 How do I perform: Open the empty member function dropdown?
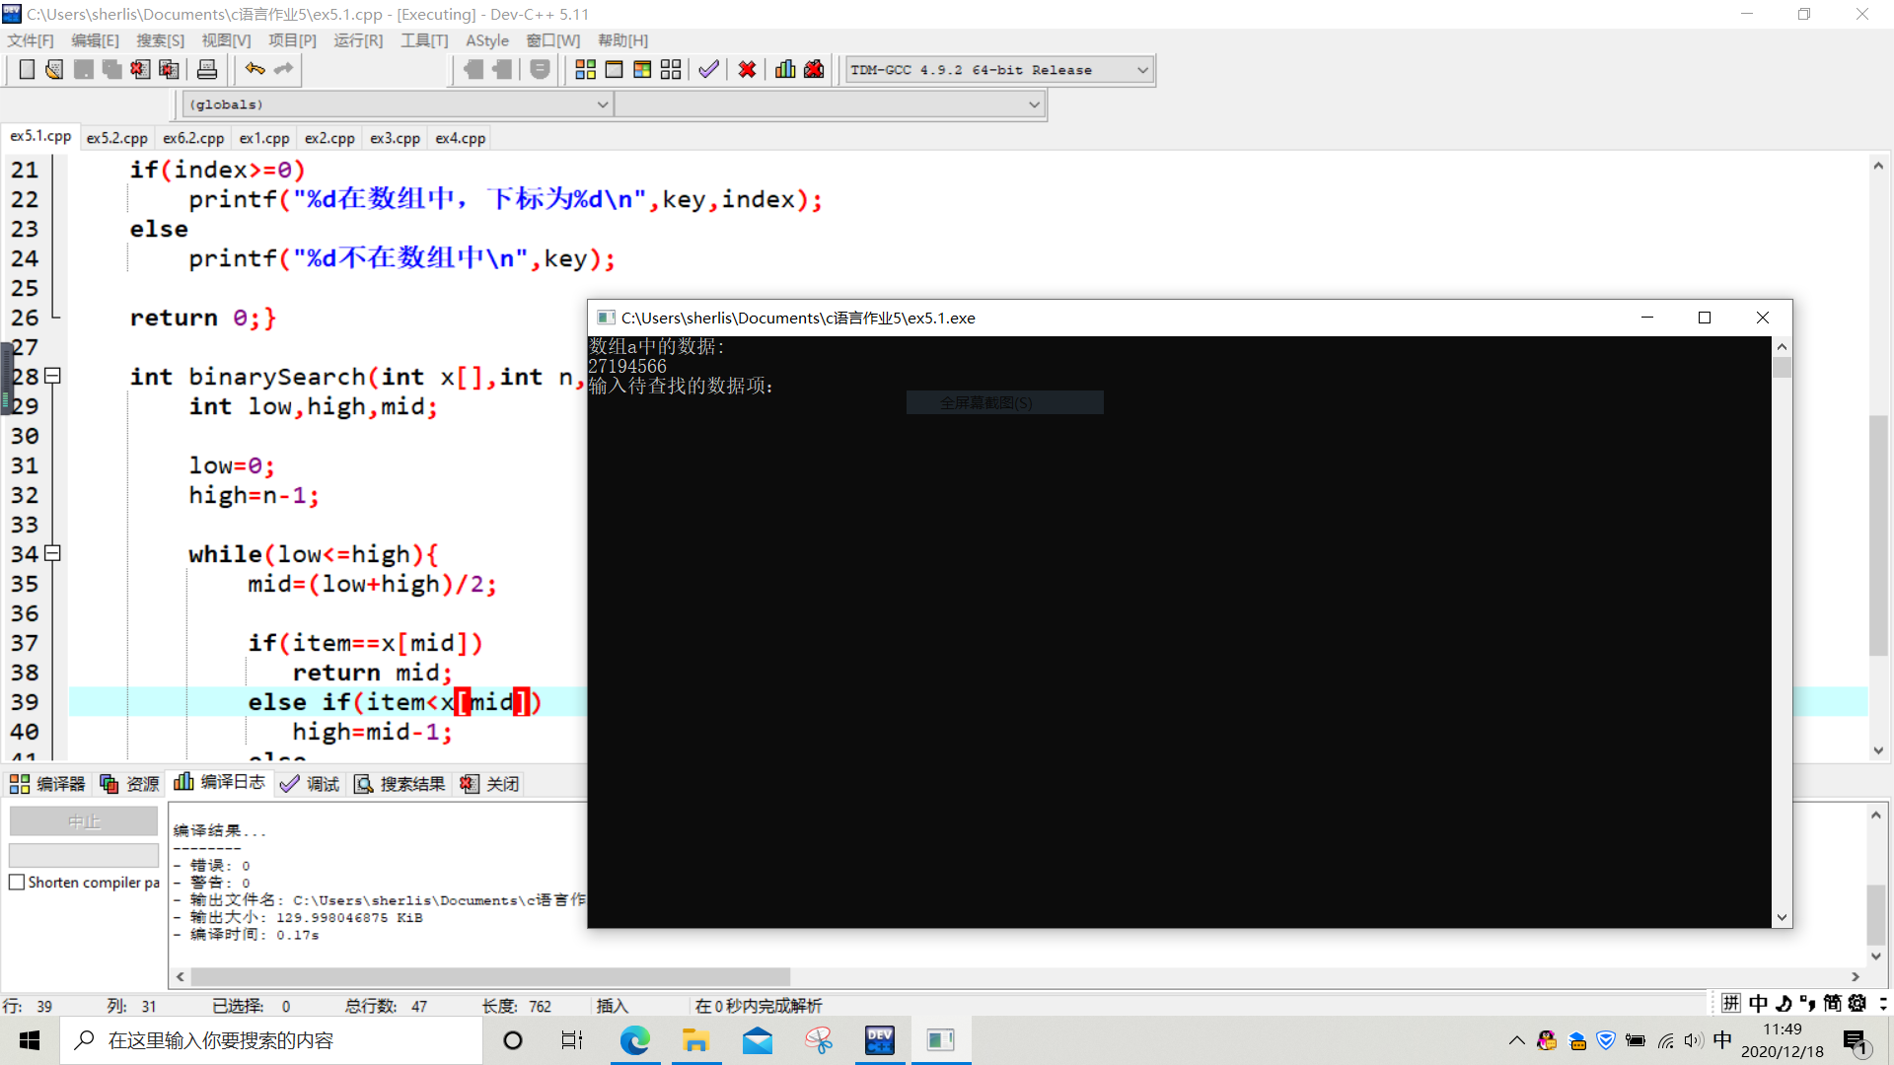click(1034, 105)
